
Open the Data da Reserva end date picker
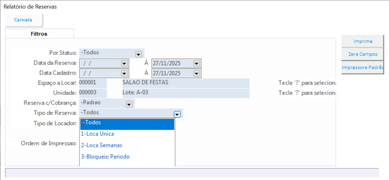pos(196,63)
